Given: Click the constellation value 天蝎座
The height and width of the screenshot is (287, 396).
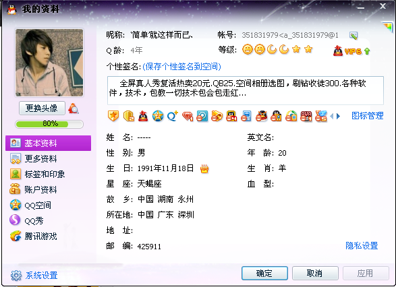Looking at the screenshot, I should point(149,184).
